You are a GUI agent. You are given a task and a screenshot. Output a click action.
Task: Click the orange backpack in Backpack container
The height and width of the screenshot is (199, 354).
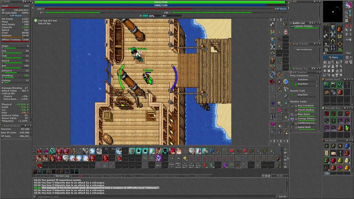347,168
